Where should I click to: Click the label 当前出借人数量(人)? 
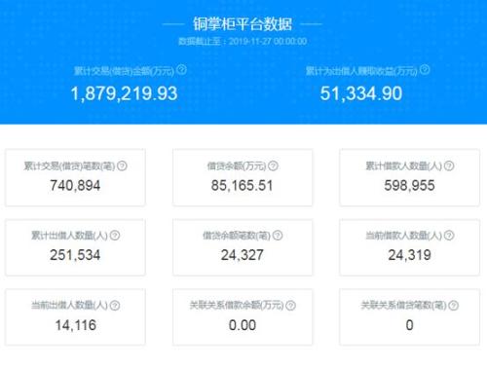(x=69, y=306)
